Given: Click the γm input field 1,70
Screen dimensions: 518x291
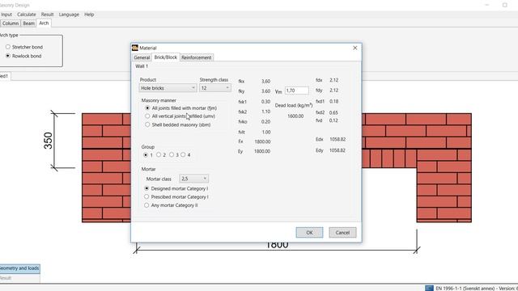Looking at the screenshot, I should [x=297, y=91].
